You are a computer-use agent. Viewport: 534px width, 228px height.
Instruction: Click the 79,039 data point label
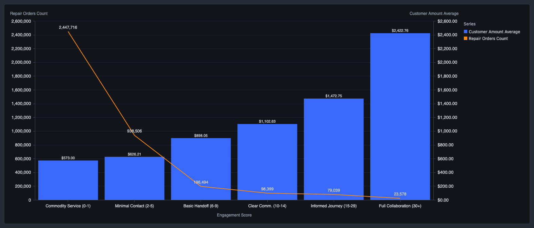(x=334, y=190)
